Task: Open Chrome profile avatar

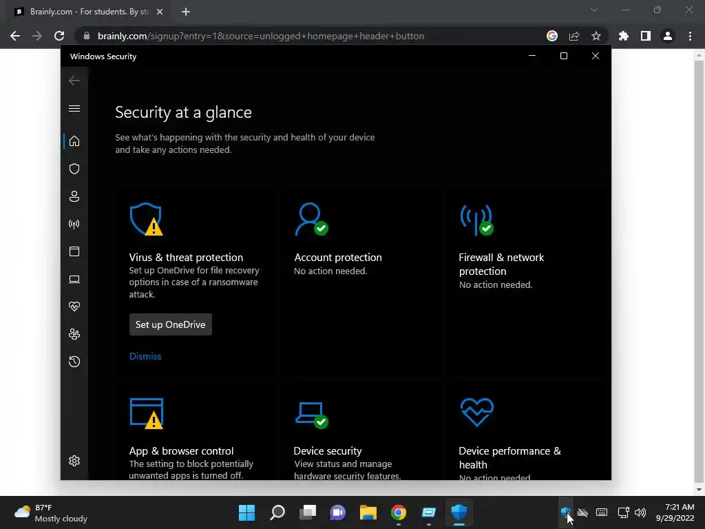Action: tap(668, 36)
